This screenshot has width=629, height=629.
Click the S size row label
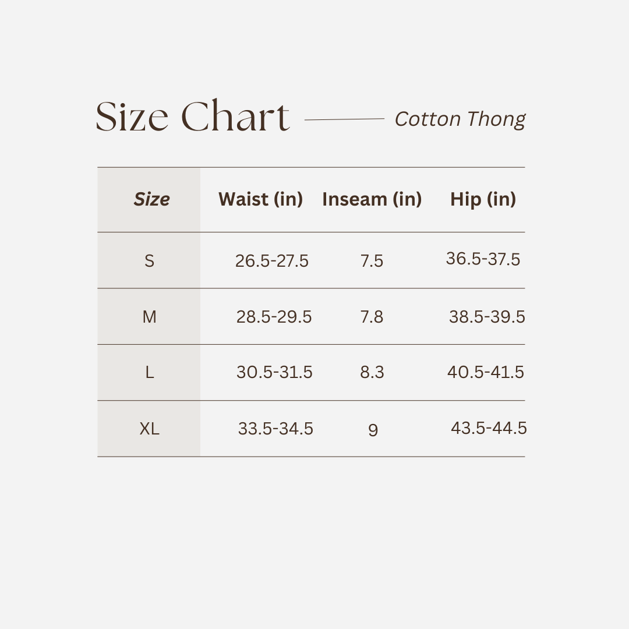tap(150, 261)
